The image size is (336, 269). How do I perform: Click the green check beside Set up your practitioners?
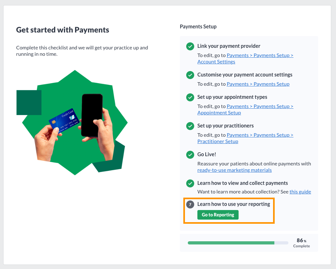190,126
